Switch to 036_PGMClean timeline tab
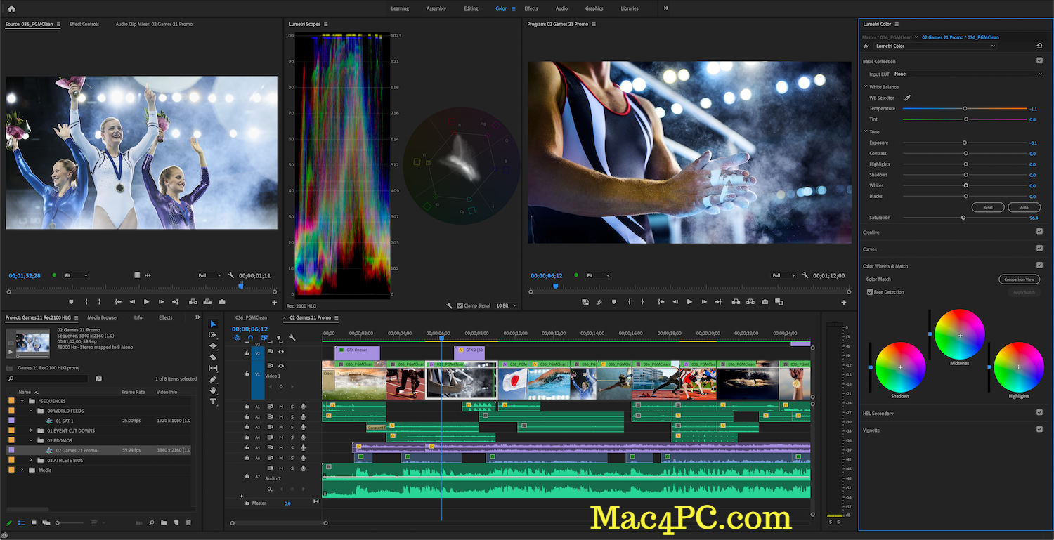This screenshot has width=1054, height=540. [251, 317]
